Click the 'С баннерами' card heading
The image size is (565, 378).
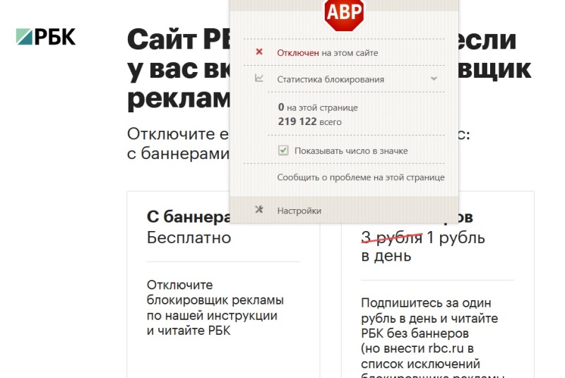click(189, 217)
